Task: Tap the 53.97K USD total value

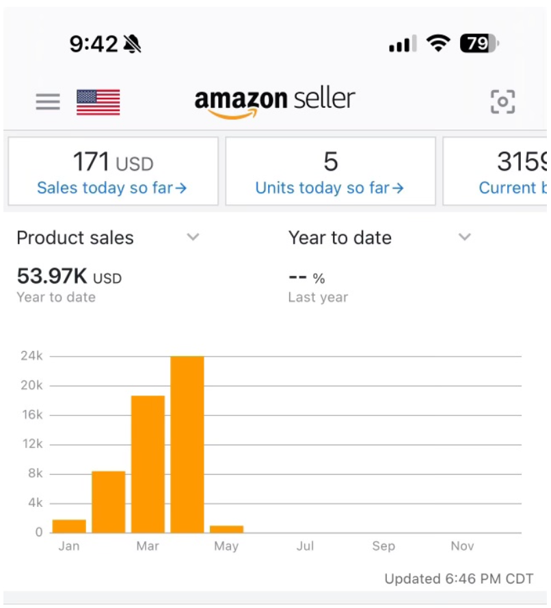Action: click(69, 277)
